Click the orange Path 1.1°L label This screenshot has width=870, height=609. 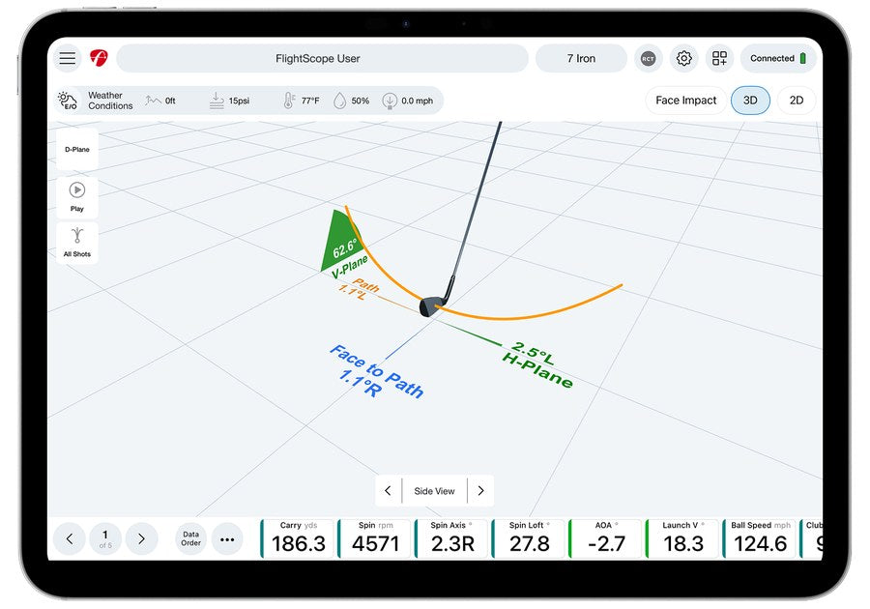[358, 289]
